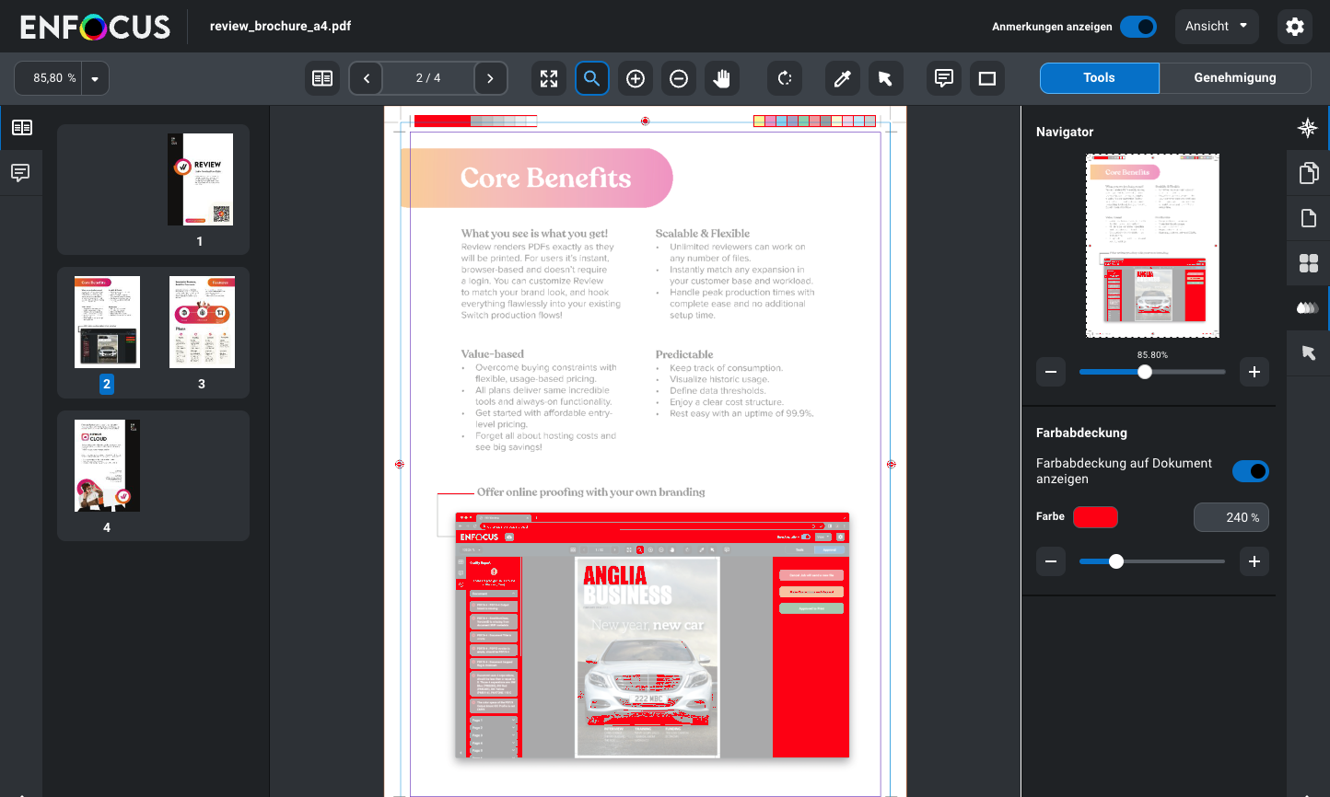The width and height of the screenshot is (1330, 797).
Task: Open page 4 thumbnail
Action: pyautogui.click(x=107, y=466)
